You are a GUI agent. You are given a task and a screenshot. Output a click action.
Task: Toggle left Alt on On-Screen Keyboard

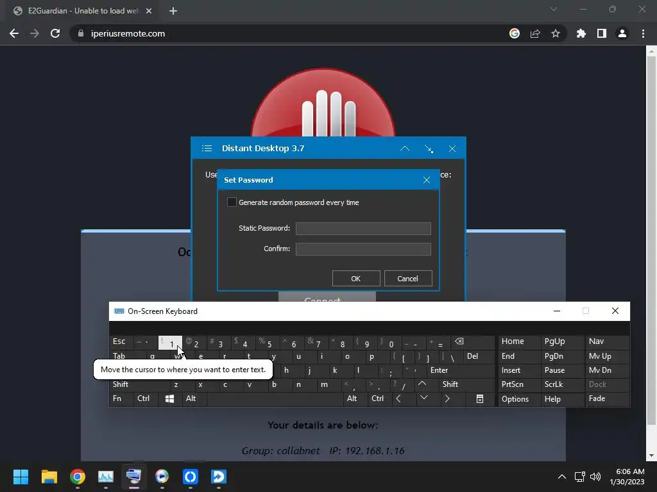coord(194,398)
